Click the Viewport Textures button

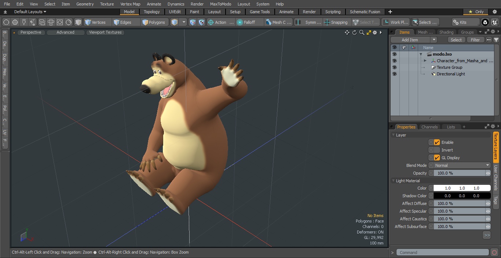[105, 32]
